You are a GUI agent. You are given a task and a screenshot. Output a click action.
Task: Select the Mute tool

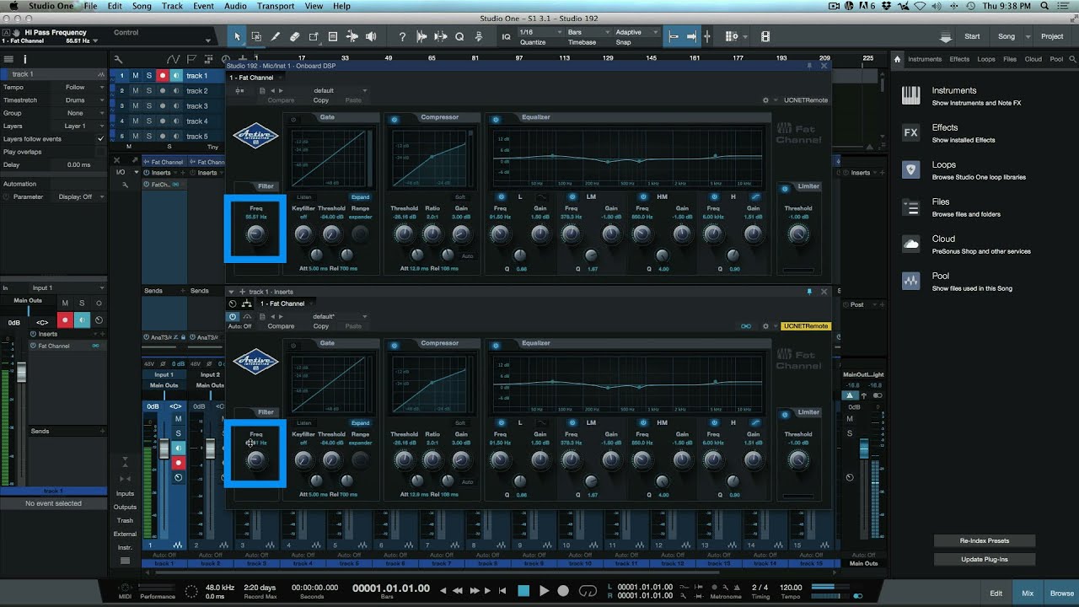[x=332, y=37]
